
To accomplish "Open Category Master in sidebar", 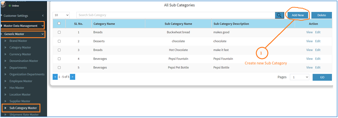I will pyautogui.click(x=20, y=47).
